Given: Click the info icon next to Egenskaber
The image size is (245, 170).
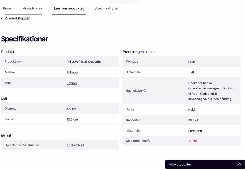Looking at the screenshot, I should (145, 91).
